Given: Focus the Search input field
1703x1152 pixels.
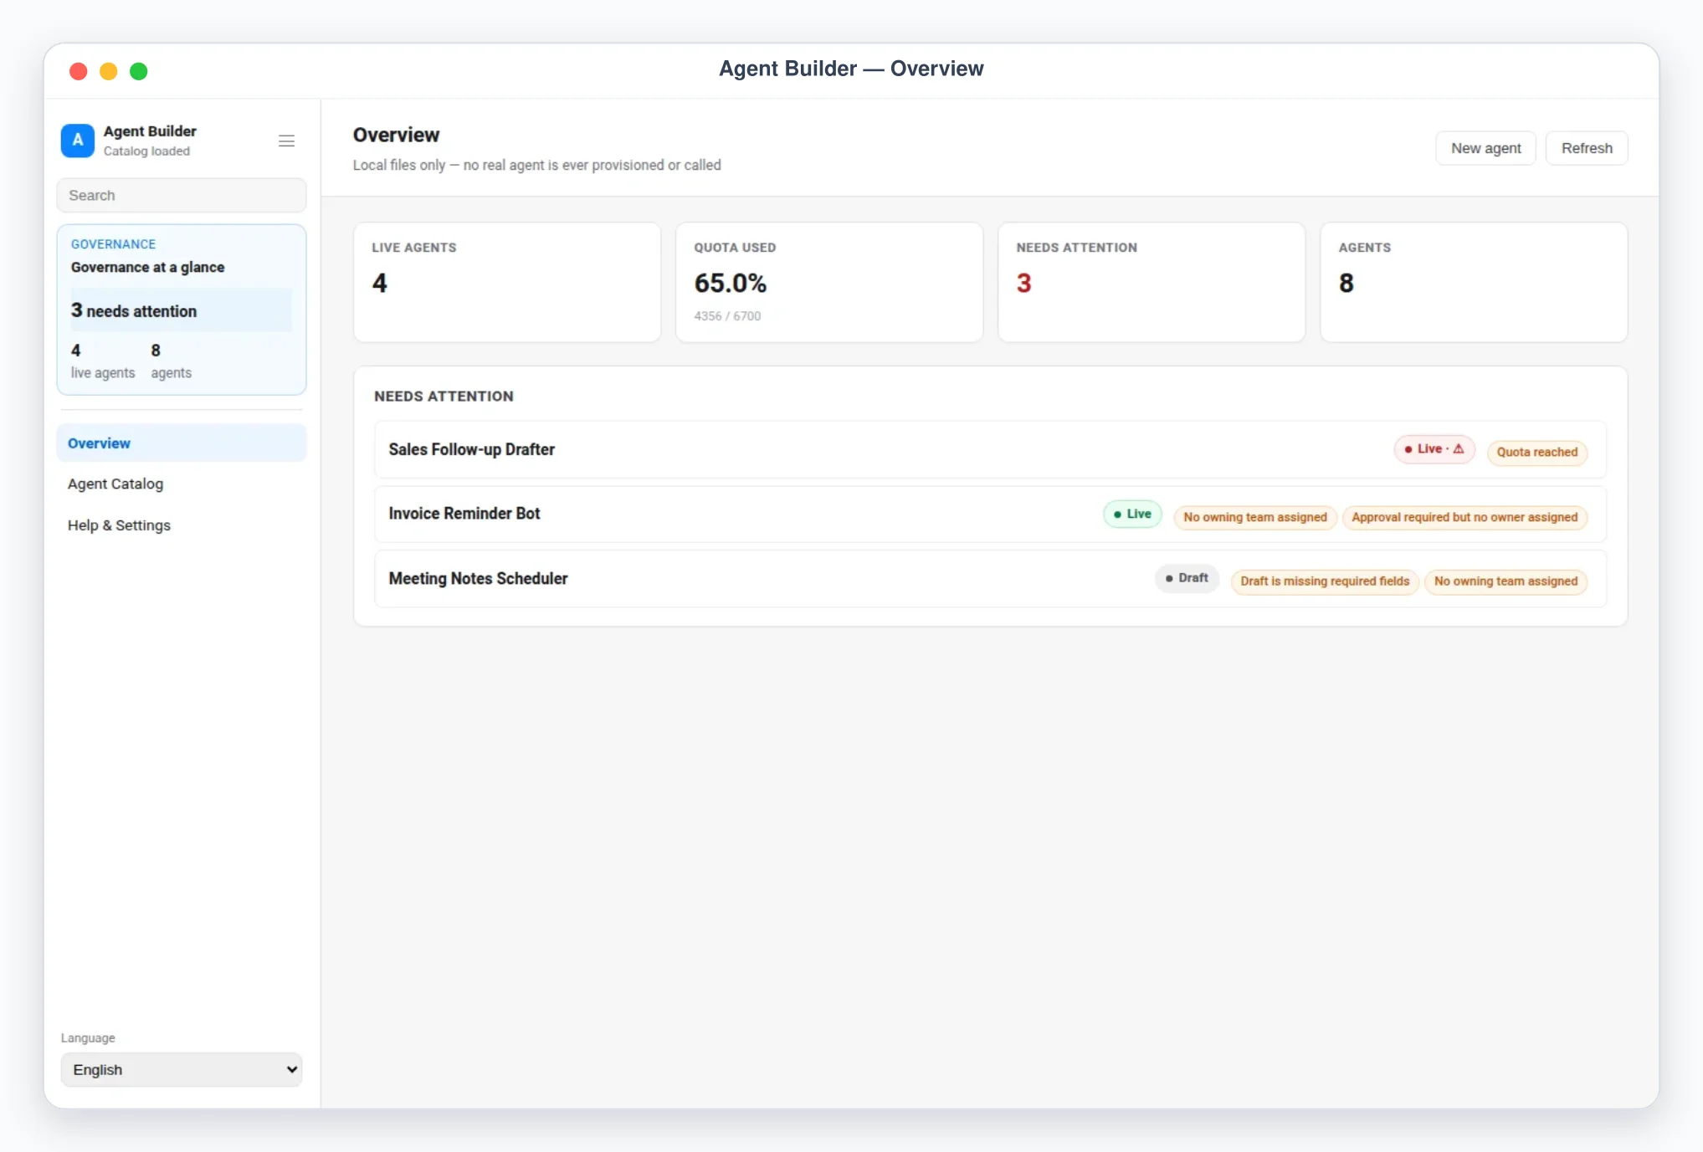Looking at the screenshot, I should [x=182, y=195].
